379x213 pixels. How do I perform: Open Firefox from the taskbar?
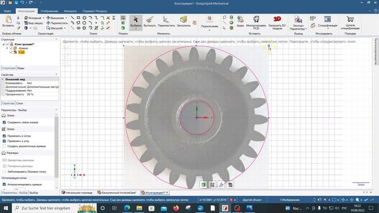(x=176, y=208)
